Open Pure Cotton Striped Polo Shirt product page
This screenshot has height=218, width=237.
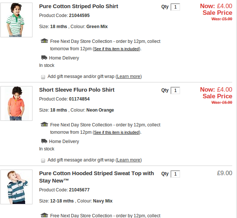coord(78,6)
